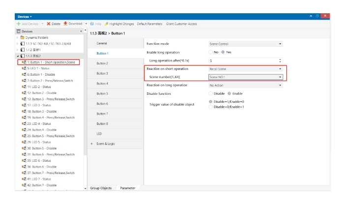The height and width of the screenshot is (203, 337).
Task: Click the Download arrow icon in toolbar
Action: pyautogui.click(x=65, y=24)
